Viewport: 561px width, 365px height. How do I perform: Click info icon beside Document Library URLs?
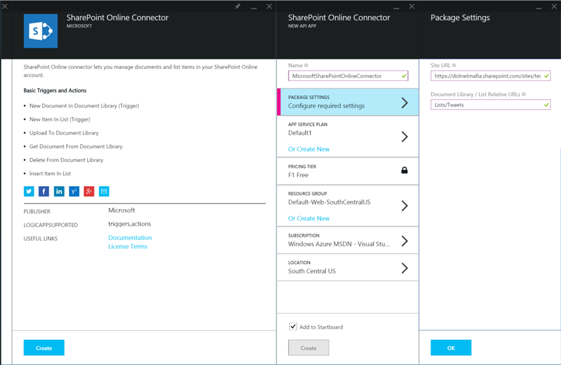tap(524, 94)
